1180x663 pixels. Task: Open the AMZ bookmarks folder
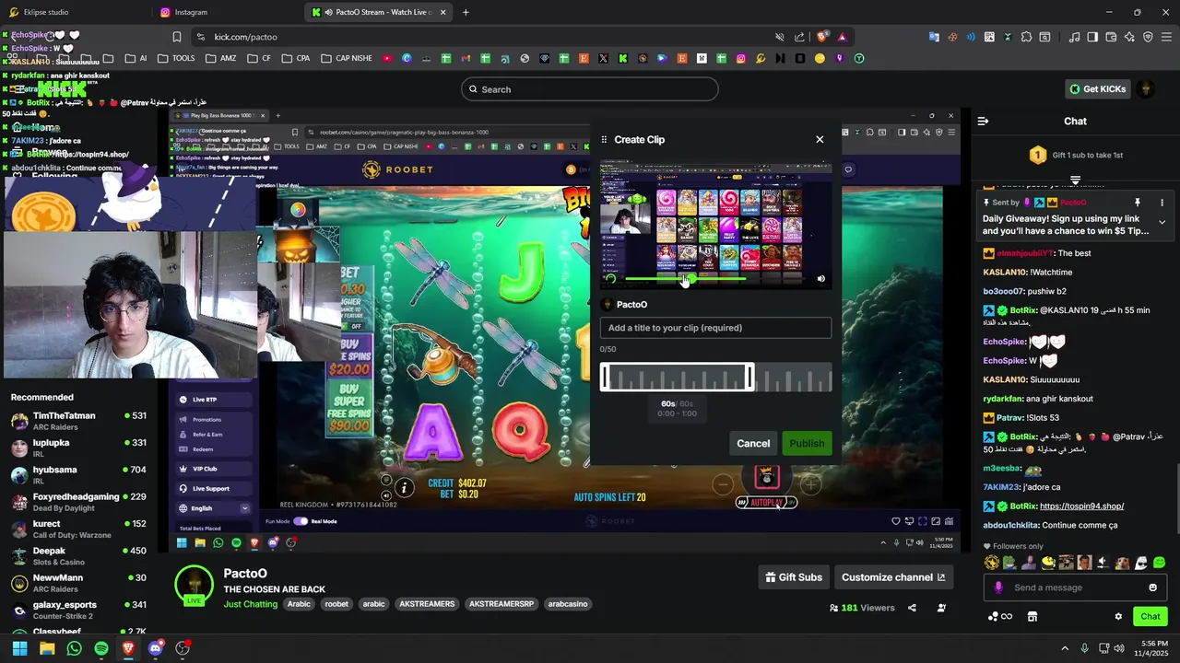click(221, 58)
